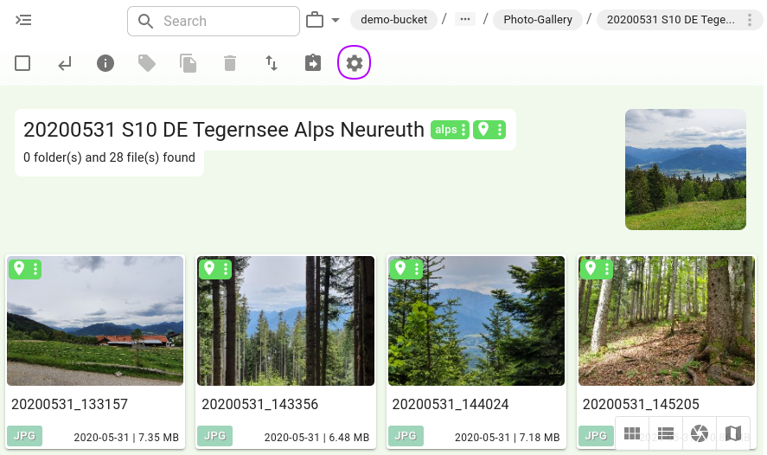The height and width of the screenshot is (455, 767).
Task: Click the tag icon in toolbar
Action: [x=147, y=63]
